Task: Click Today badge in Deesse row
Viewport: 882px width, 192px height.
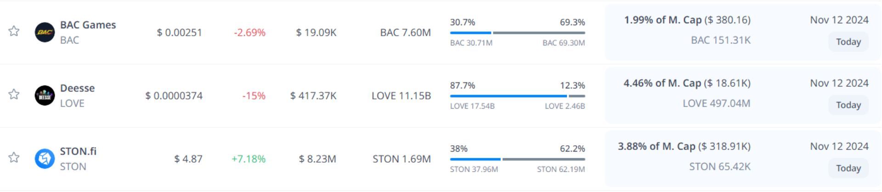Action: coord(848,105)
